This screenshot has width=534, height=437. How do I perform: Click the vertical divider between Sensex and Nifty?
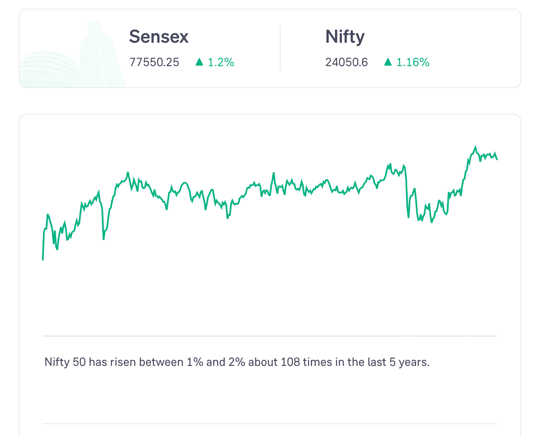click(x=280, y=48)
